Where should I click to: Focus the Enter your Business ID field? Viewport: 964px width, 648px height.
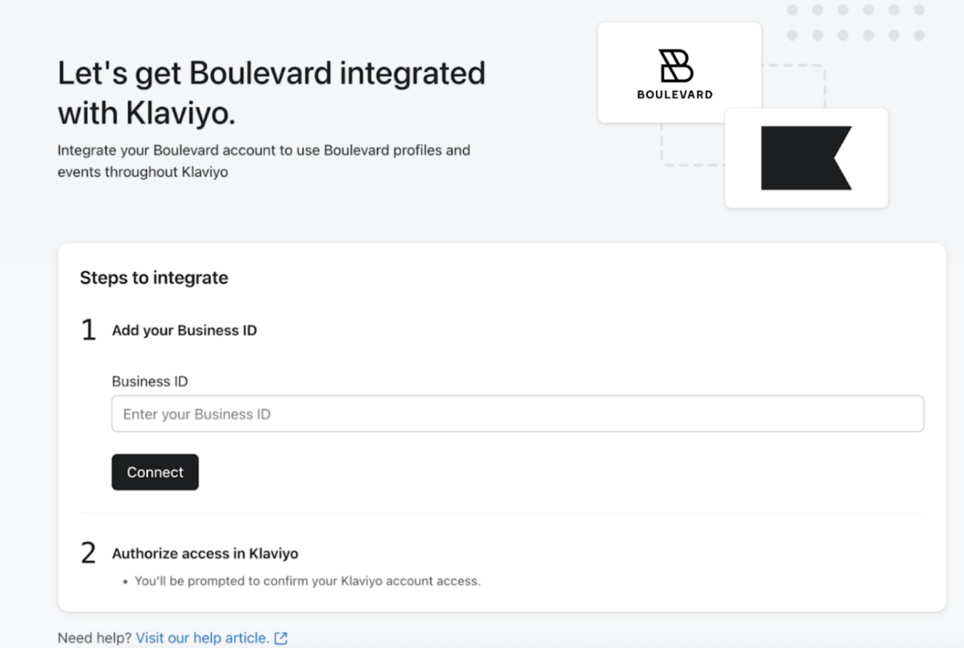coord(517,414)
